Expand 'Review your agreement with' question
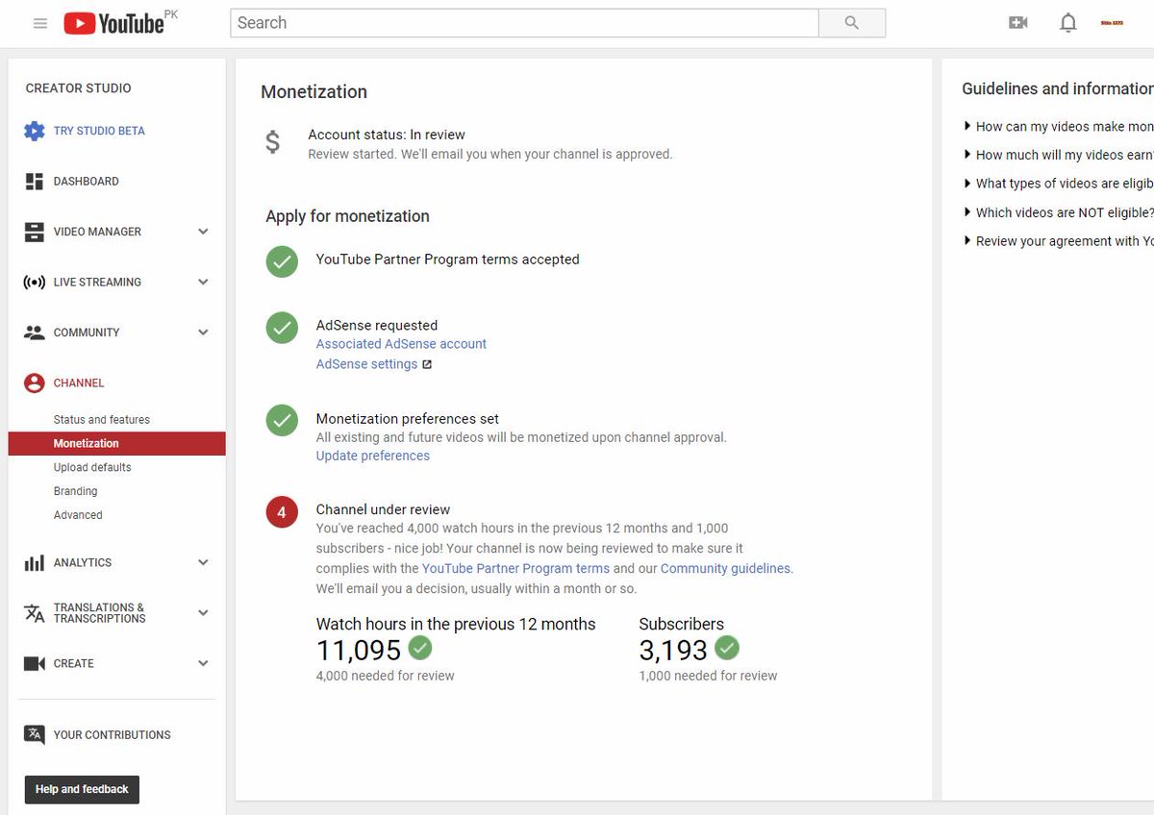 pyautogui.click(x=1058, y=242)
